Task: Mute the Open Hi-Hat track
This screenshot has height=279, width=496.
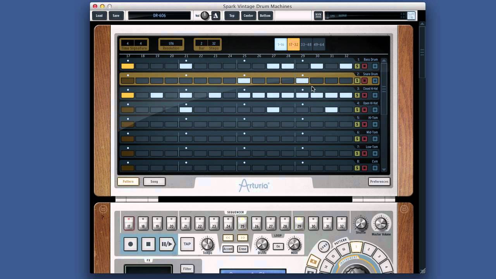Action: click(x=364, y=110)
